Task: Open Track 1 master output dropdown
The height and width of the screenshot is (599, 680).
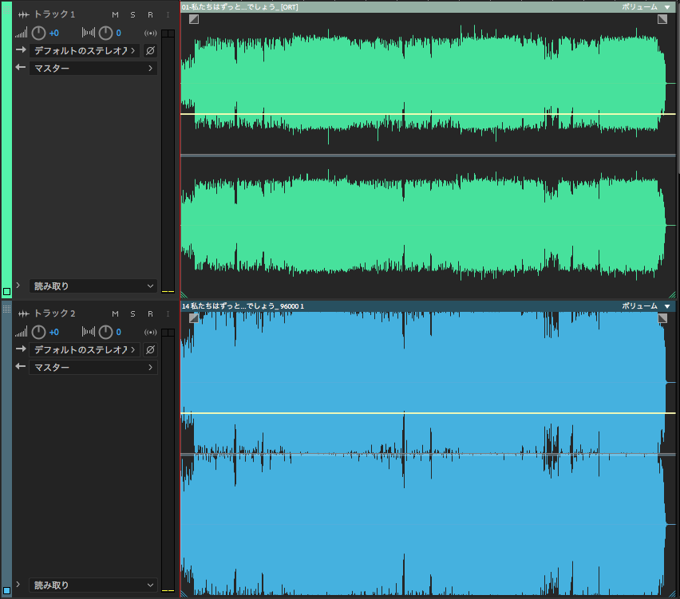Action: 93,68
